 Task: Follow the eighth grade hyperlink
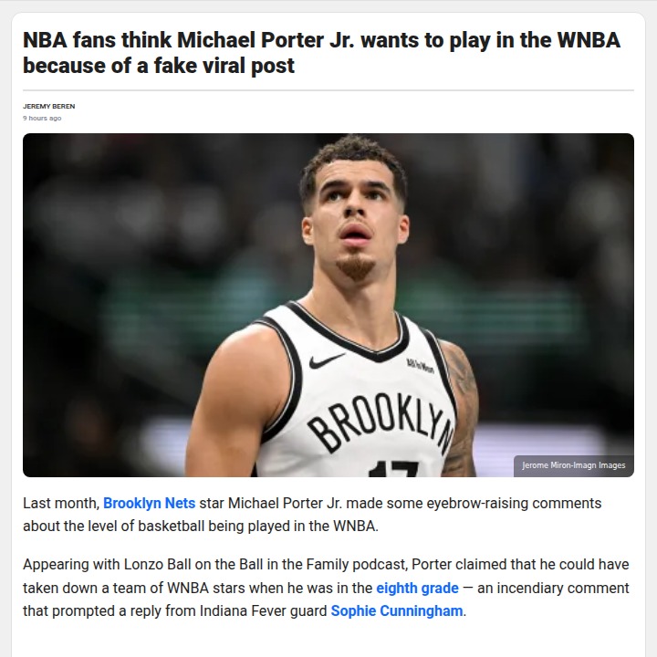pos(417,588)
